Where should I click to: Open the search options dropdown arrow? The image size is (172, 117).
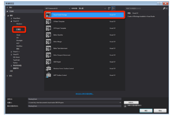[167, 9]
